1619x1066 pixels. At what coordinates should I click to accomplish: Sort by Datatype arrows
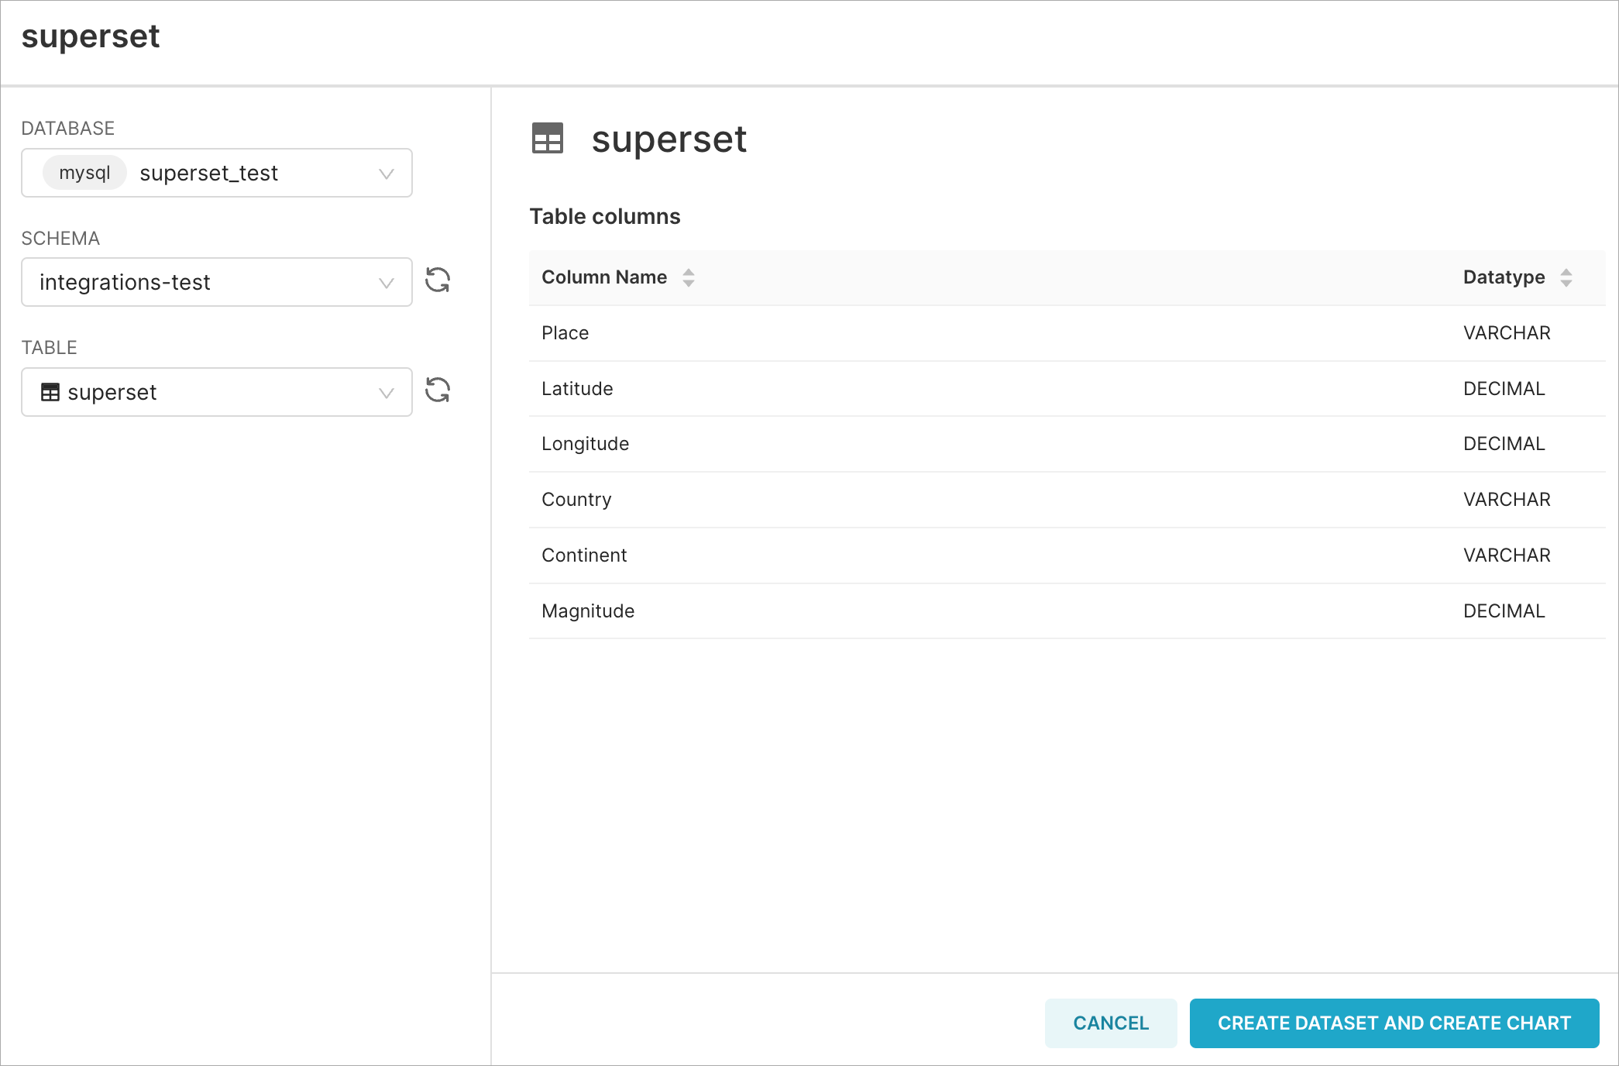[1566, 277]
